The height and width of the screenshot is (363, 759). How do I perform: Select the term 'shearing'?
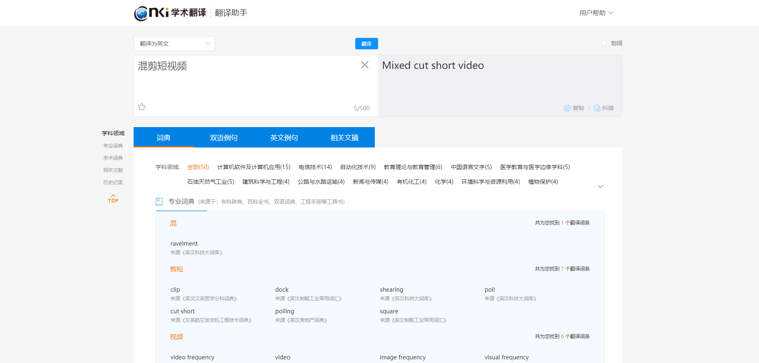tap(392, 290)
